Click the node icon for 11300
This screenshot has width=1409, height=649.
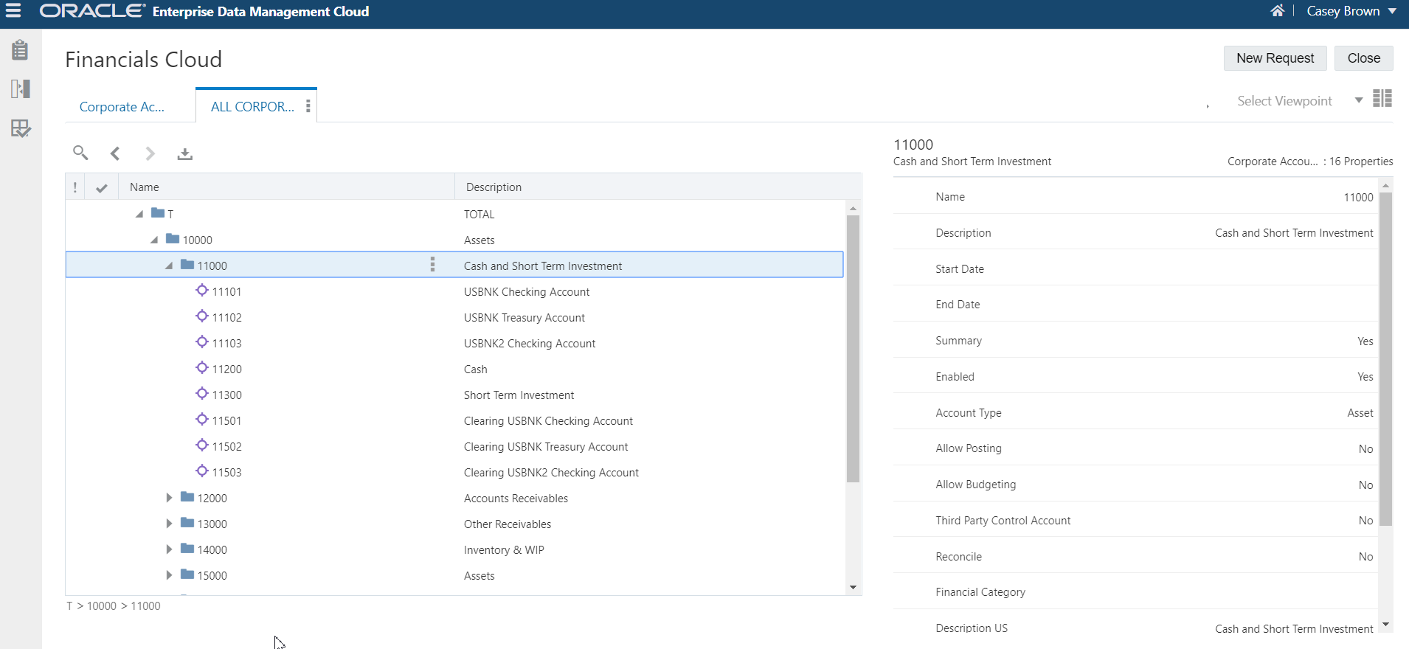202,394
